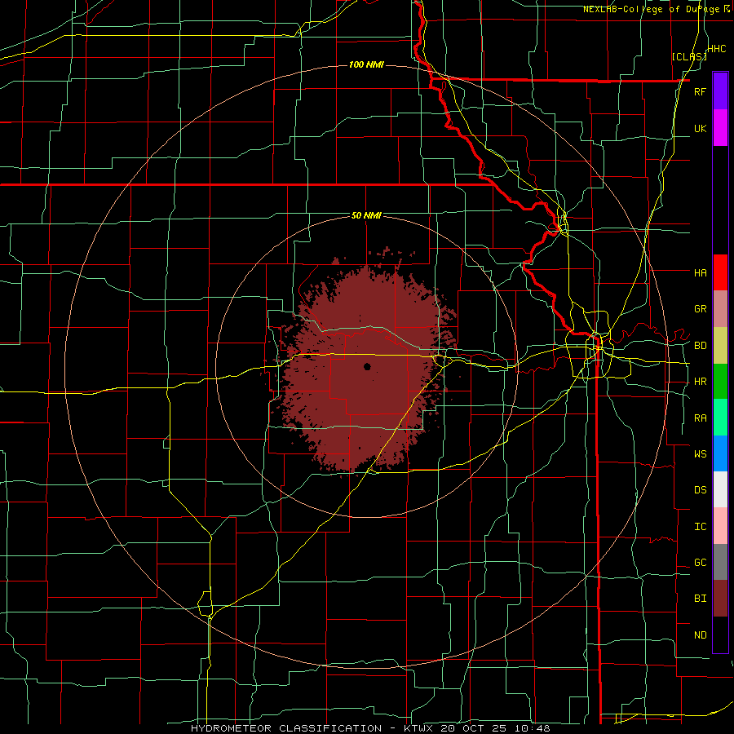734x734 pixels.
Task: Select the IC pink legend swatch
Action: click(720, 526)
